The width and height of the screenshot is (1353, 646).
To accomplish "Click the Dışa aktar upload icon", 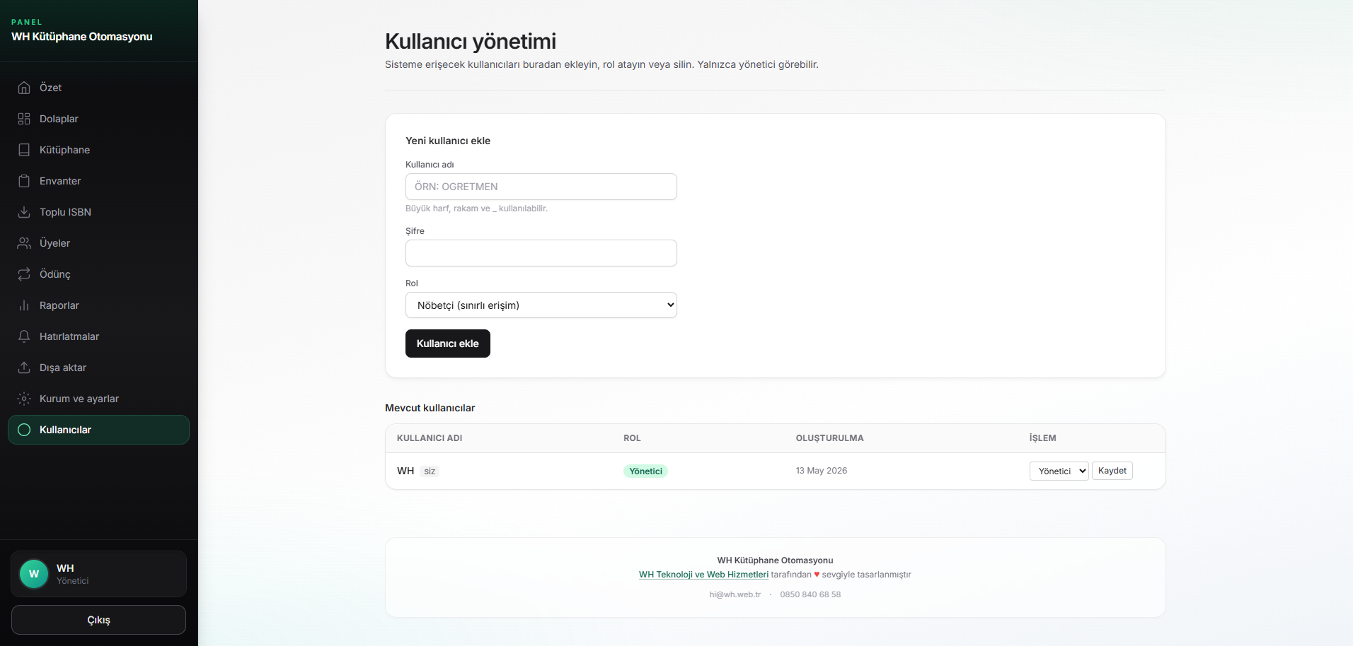I will click(x=24, y=368).
